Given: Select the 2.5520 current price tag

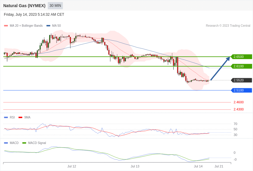Looking at the screenshot, I should tap(241, 80).
